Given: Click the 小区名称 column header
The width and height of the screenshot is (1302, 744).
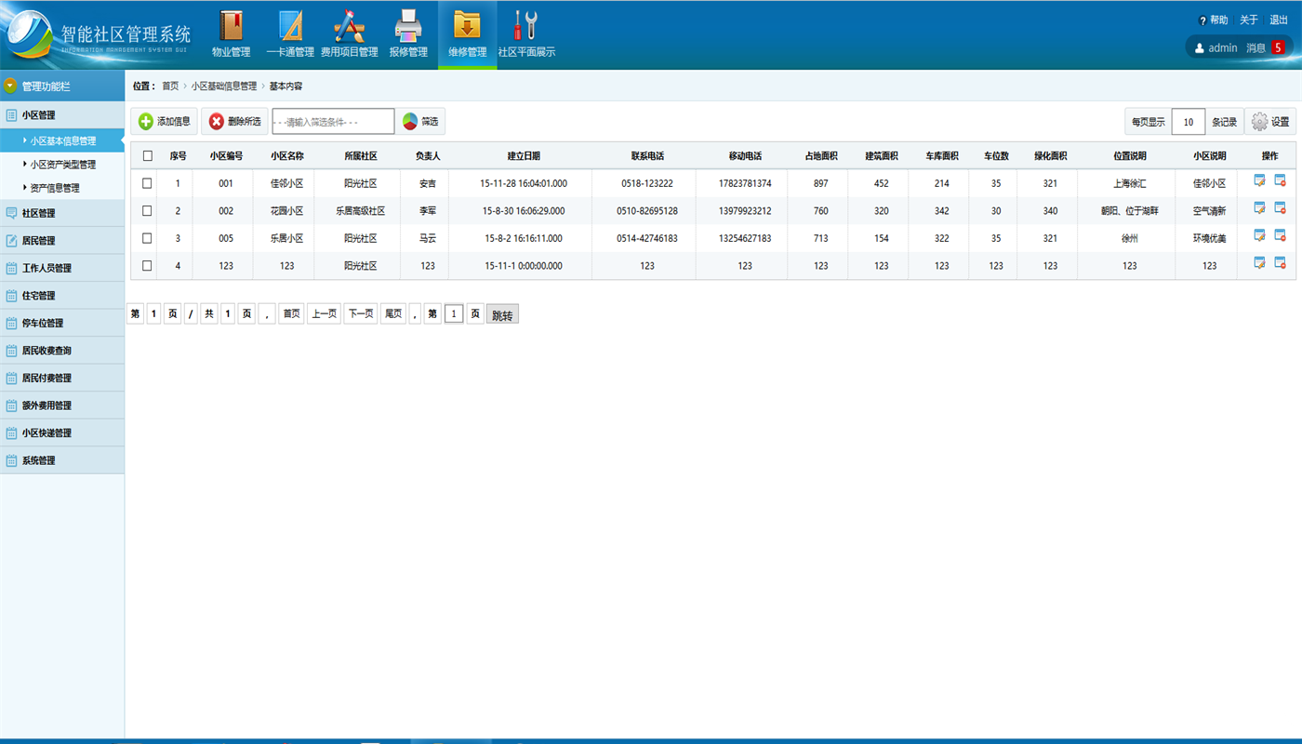Looking at the screenshot, I should coord(287,156).
